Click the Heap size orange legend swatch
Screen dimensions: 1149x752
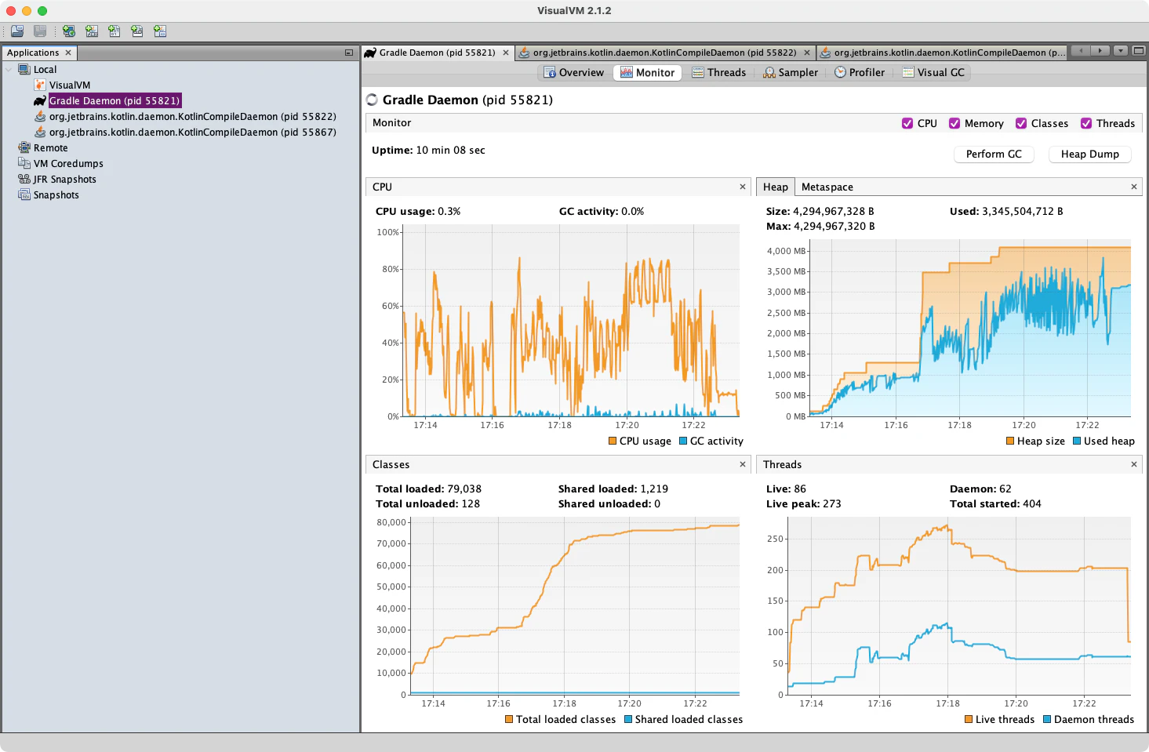tap(1010, 441)
